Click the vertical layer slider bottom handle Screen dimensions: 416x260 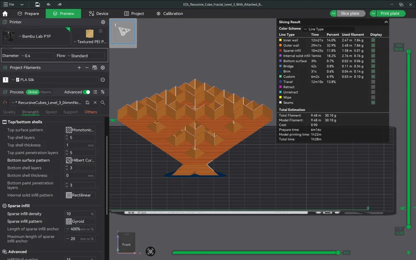click(409, 227)
